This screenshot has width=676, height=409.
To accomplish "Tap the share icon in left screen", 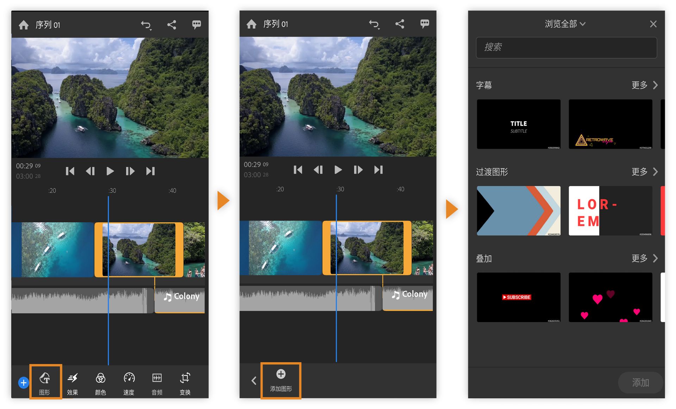I will [171, 25].
